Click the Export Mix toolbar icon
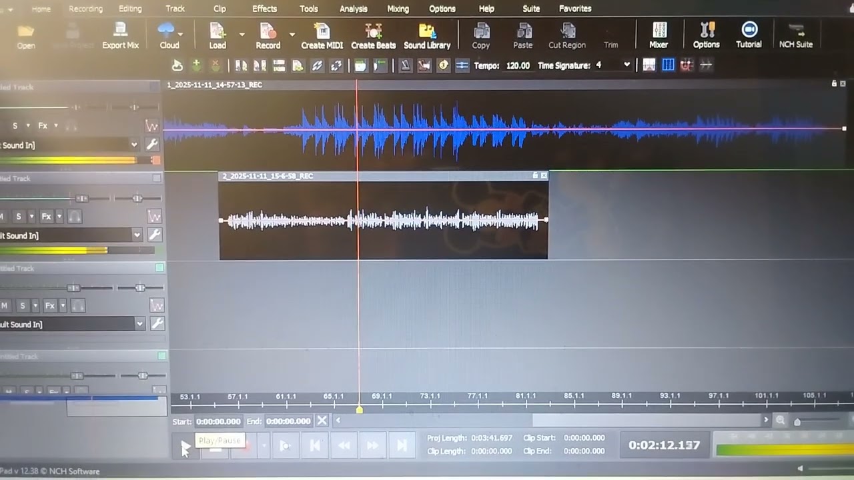Screen dimensions: 854x480 tap(120, 35)
